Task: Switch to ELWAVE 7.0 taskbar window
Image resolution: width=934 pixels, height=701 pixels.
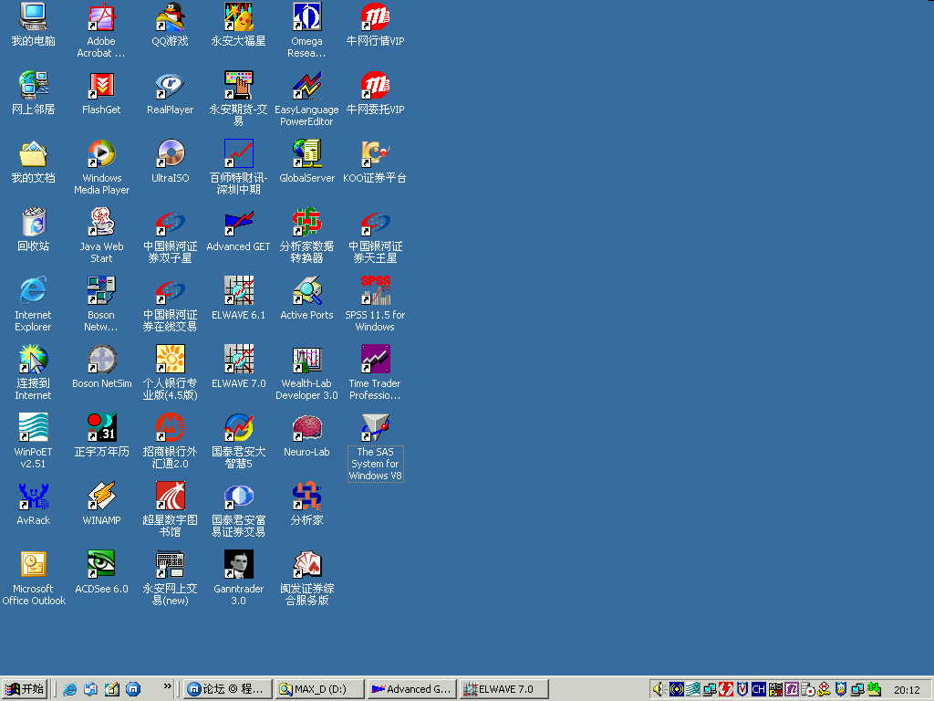Action: 503,689
